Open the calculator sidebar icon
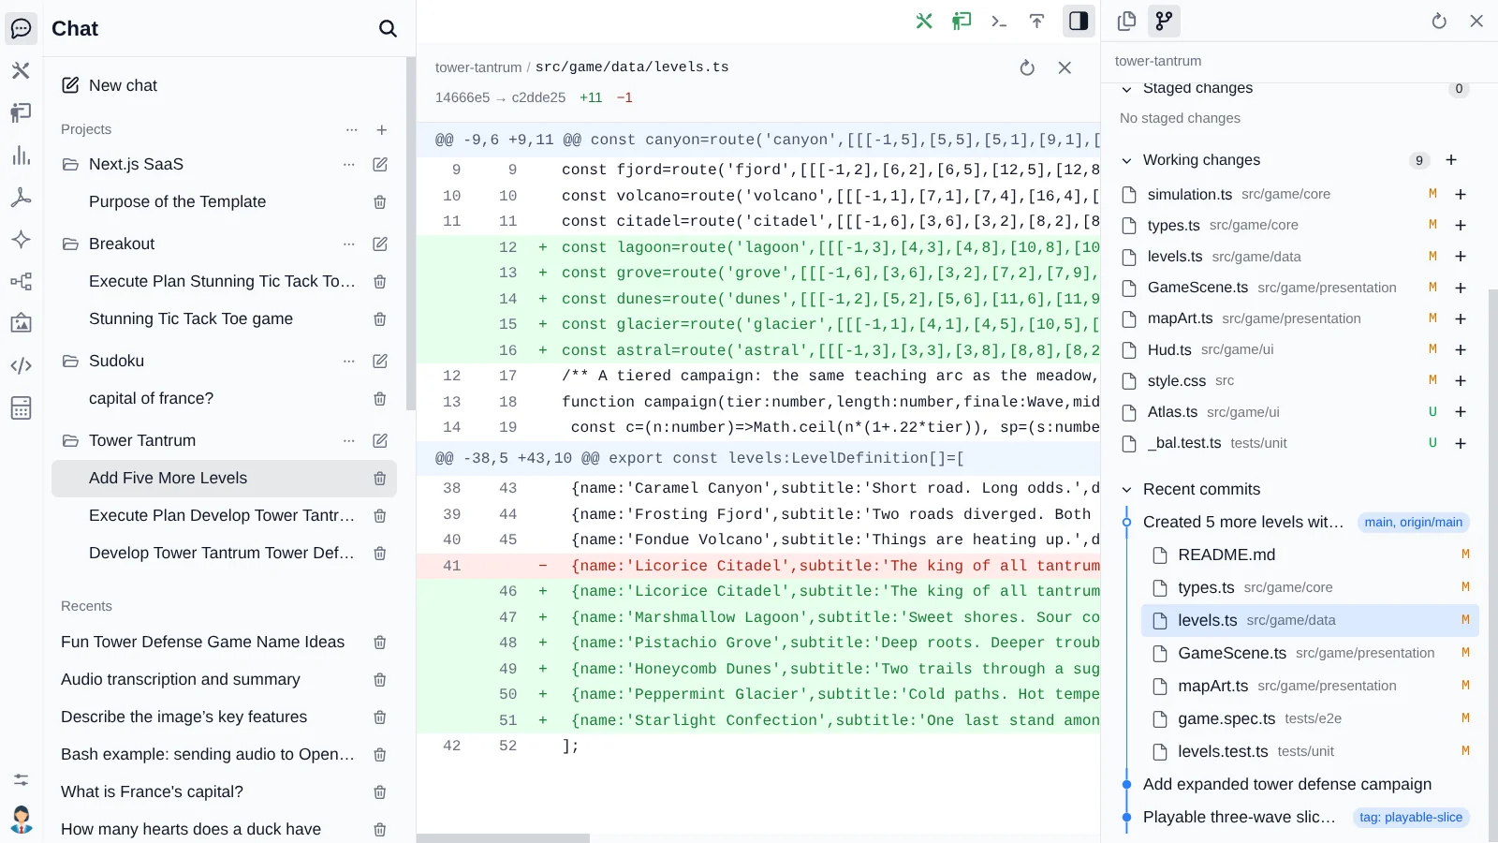 [x=21, y=407]
